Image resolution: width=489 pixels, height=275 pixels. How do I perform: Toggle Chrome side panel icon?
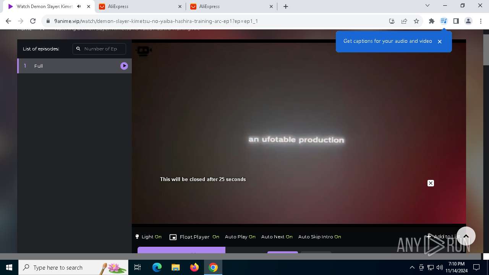(456, 21)
